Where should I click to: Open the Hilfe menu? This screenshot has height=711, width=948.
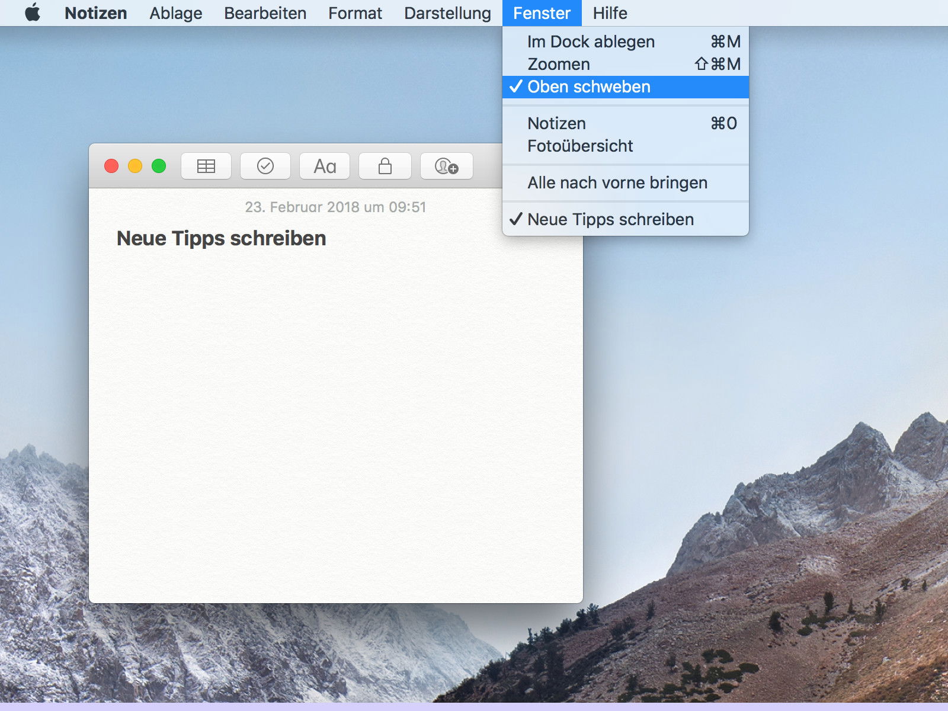610,13
